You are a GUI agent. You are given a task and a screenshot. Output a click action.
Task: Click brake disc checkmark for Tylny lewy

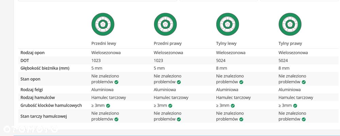(x=241, y=119)
